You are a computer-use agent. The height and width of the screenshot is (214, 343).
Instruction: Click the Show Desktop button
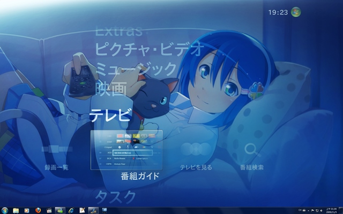pyautogui.click(x=341, y=210)
